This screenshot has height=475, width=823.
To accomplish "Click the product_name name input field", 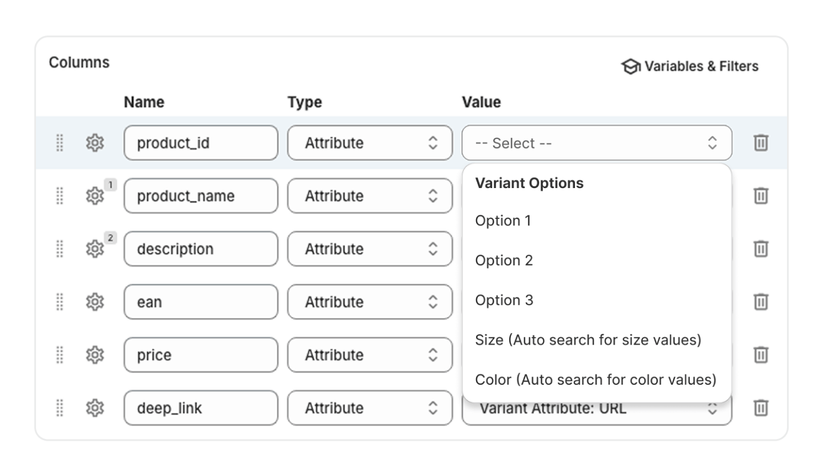I will point(201,196).
